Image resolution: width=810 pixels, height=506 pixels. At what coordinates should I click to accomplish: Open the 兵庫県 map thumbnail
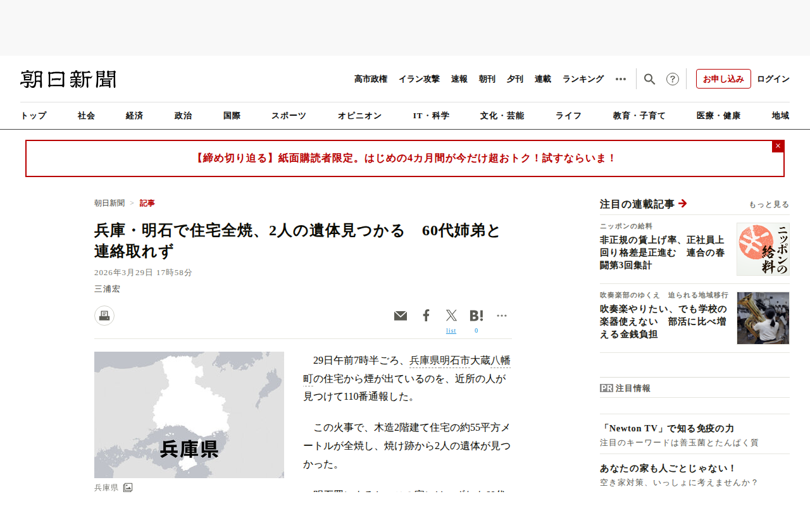point(189,415)
